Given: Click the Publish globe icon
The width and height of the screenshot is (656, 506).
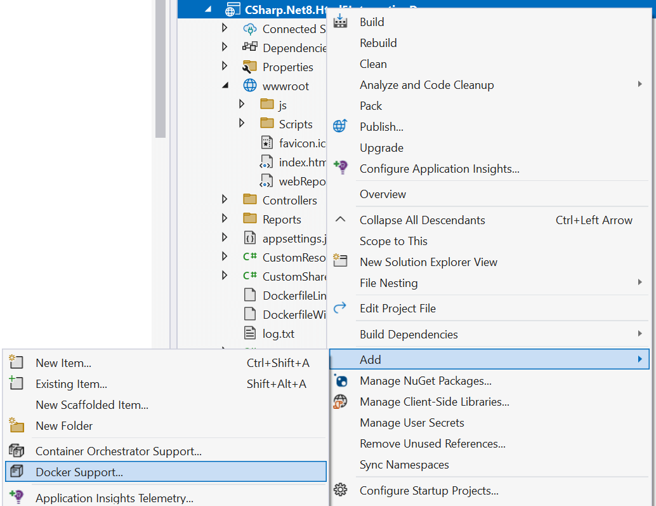Looking at the screenshot, I should click(340, 126).
